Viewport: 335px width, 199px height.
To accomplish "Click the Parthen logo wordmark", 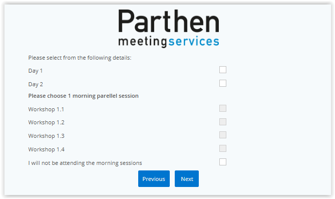I will (169, 21).
